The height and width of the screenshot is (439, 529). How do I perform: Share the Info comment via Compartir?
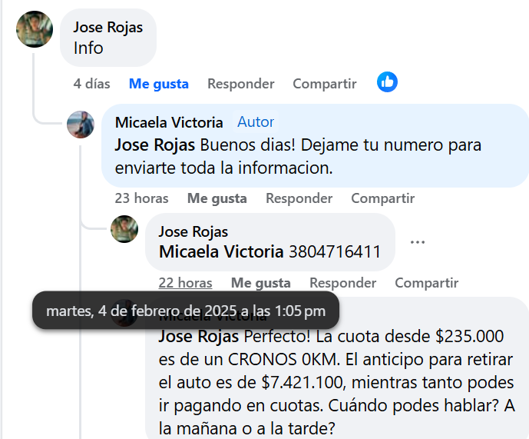coord(325,84)
